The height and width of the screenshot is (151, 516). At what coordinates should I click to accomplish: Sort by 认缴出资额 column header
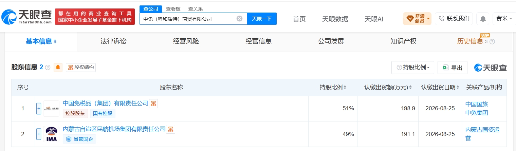point(388,87)
